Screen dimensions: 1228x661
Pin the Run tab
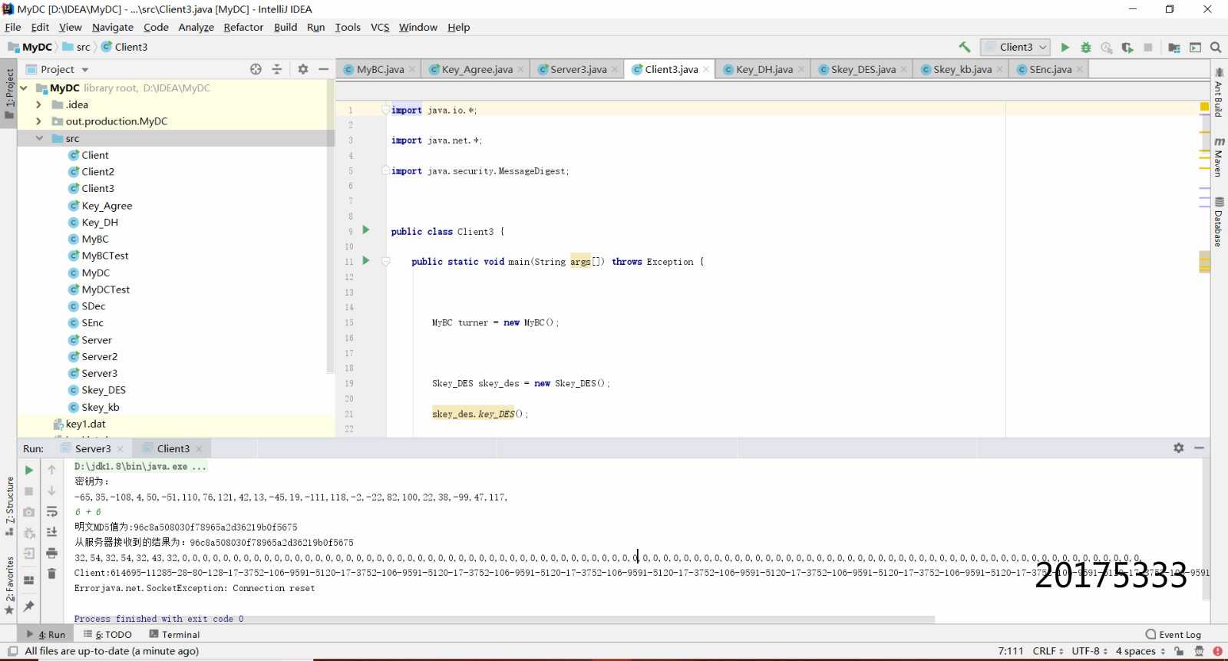[x=29, y=606]
